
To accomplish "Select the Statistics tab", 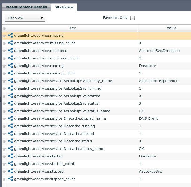I will 64,7.
